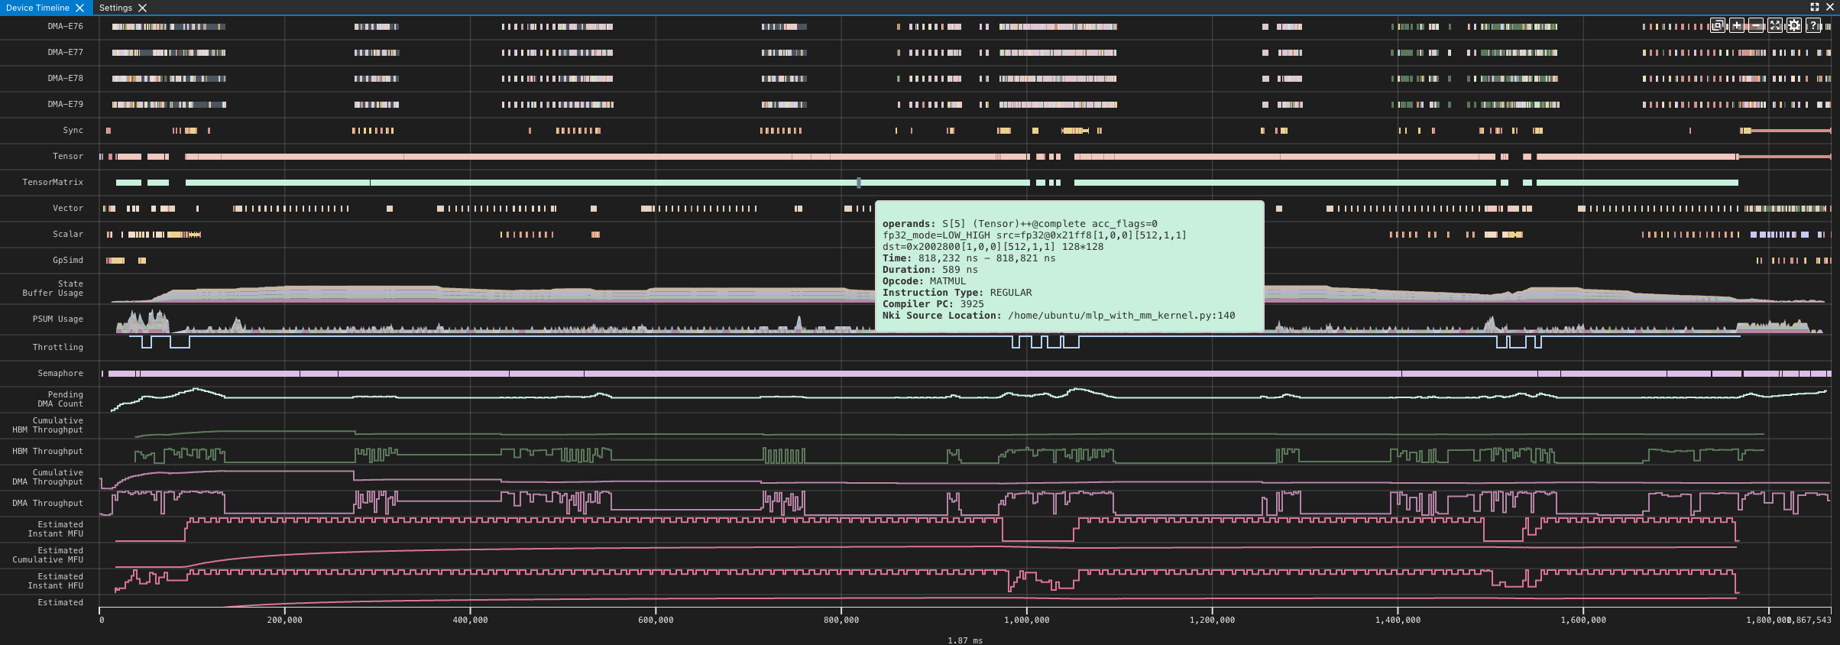Click the DMA Throughput row label
This screenshot has width=1840, height=645.
coord(48,503)
